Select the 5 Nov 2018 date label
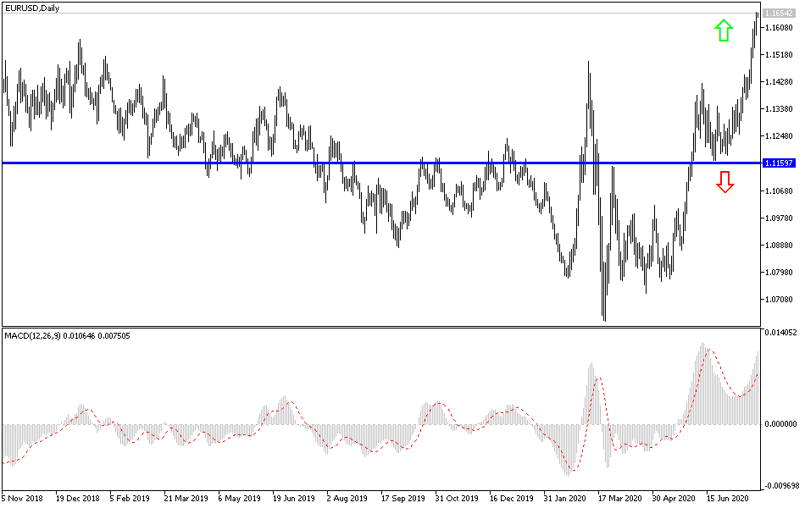Screen dimensions: 805x508 tap(23, 499)
